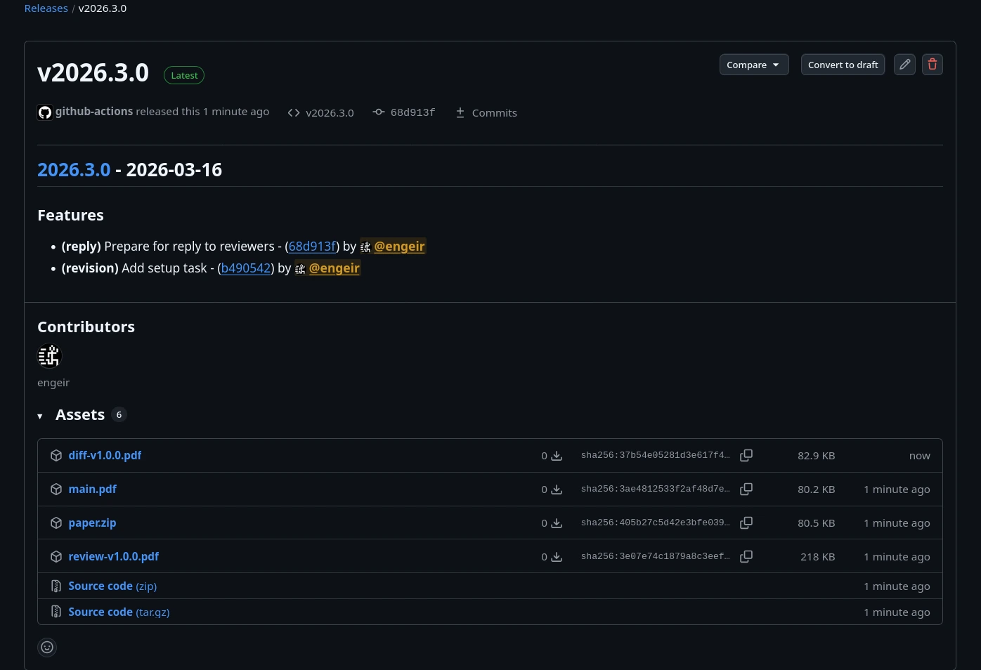981x670 pixels.
Task: Open the Compare dropdown
Action: pyautogui.click(x=753, y=65)
